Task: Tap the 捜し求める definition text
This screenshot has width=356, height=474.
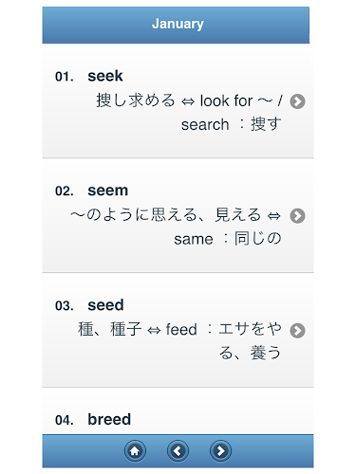Action: coord(136,100)
